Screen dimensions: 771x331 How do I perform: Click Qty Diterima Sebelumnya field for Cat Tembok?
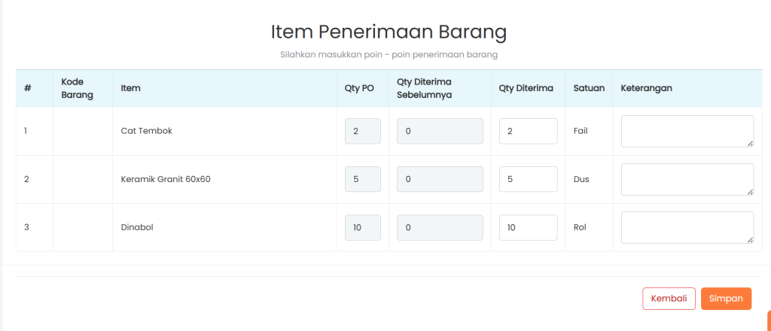pyautogui.click(x=440, y=131)
